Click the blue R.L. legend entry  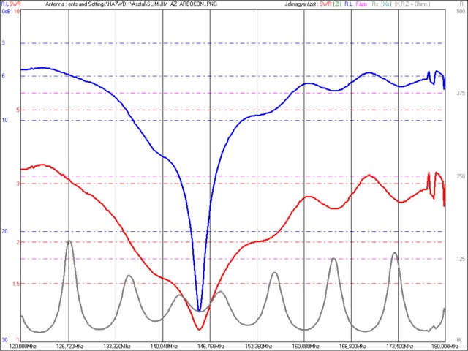point(350,4)
